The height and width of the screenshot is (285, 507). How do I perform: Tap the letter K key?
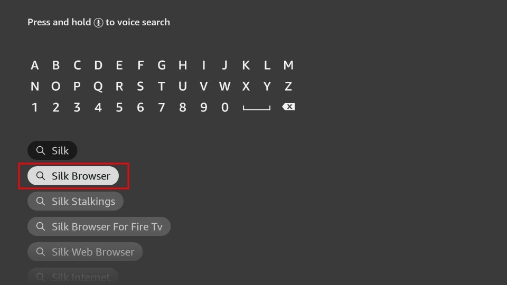[246, 65]
